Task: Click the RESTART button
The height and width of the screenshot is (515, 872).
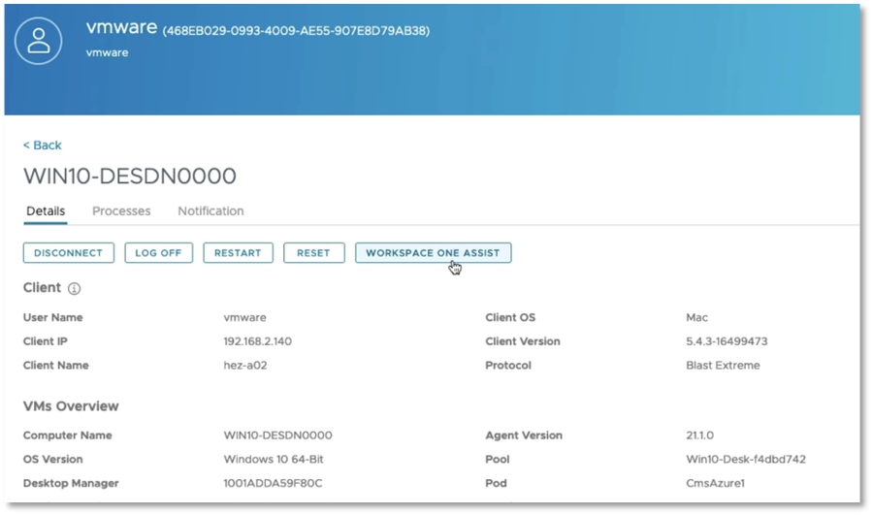Action: tap(238, 252)
